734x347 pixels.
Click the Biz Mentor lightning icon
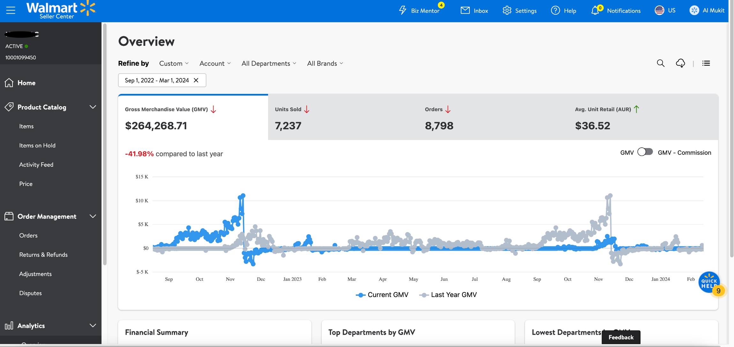[x=403, y=11]
